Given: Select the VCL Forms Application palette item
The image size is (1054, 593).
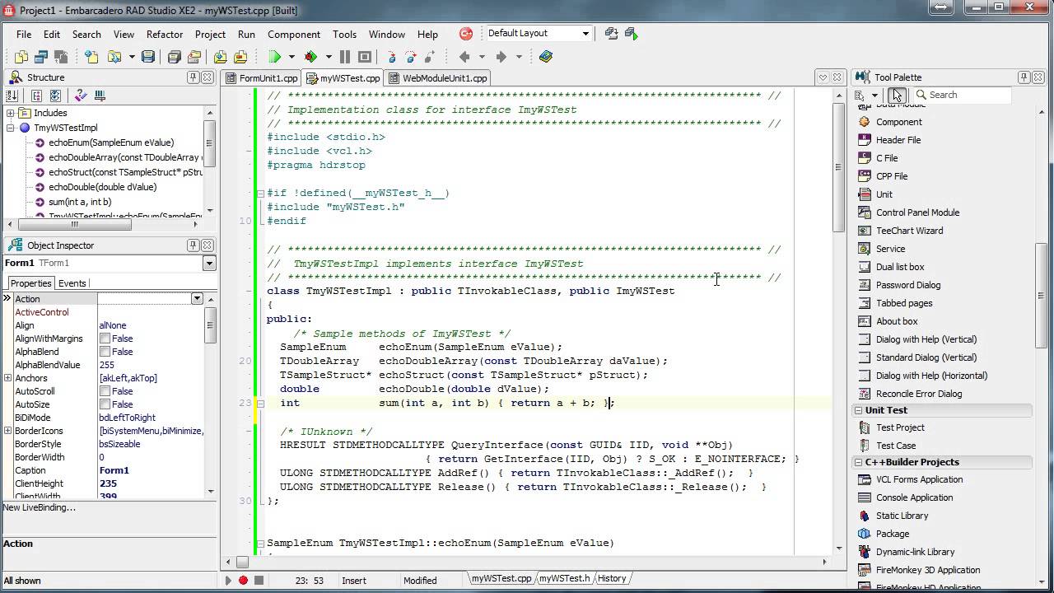Looking at the screenshot, I should pyautogui.click(x=919, y=479).
